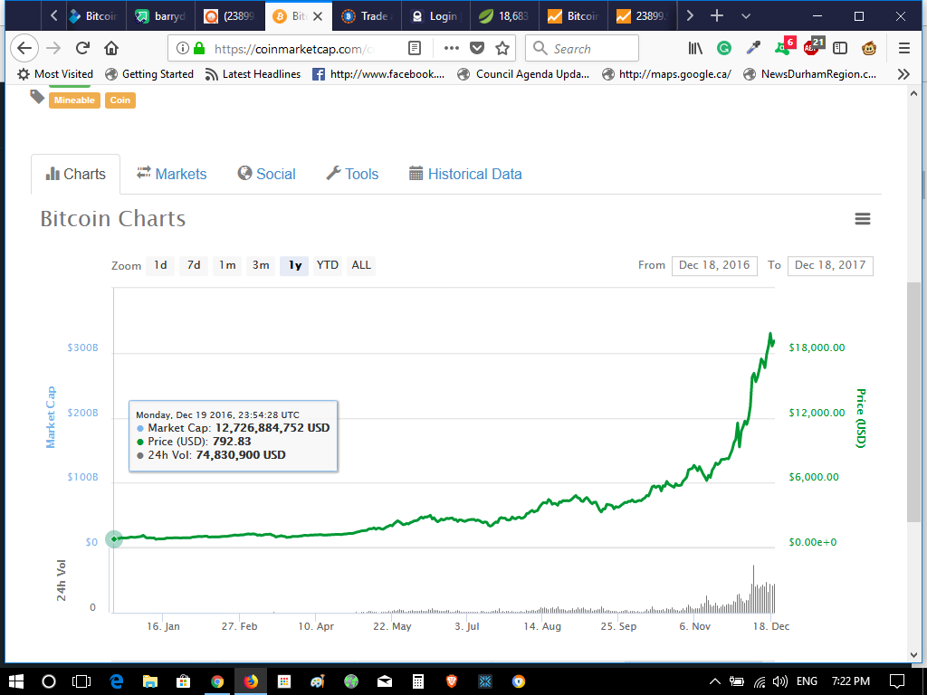Launch Microsoft Edge from the taskbar
Image resolution: width=927 pixels, height=695 pixels.
coord(117,681)
